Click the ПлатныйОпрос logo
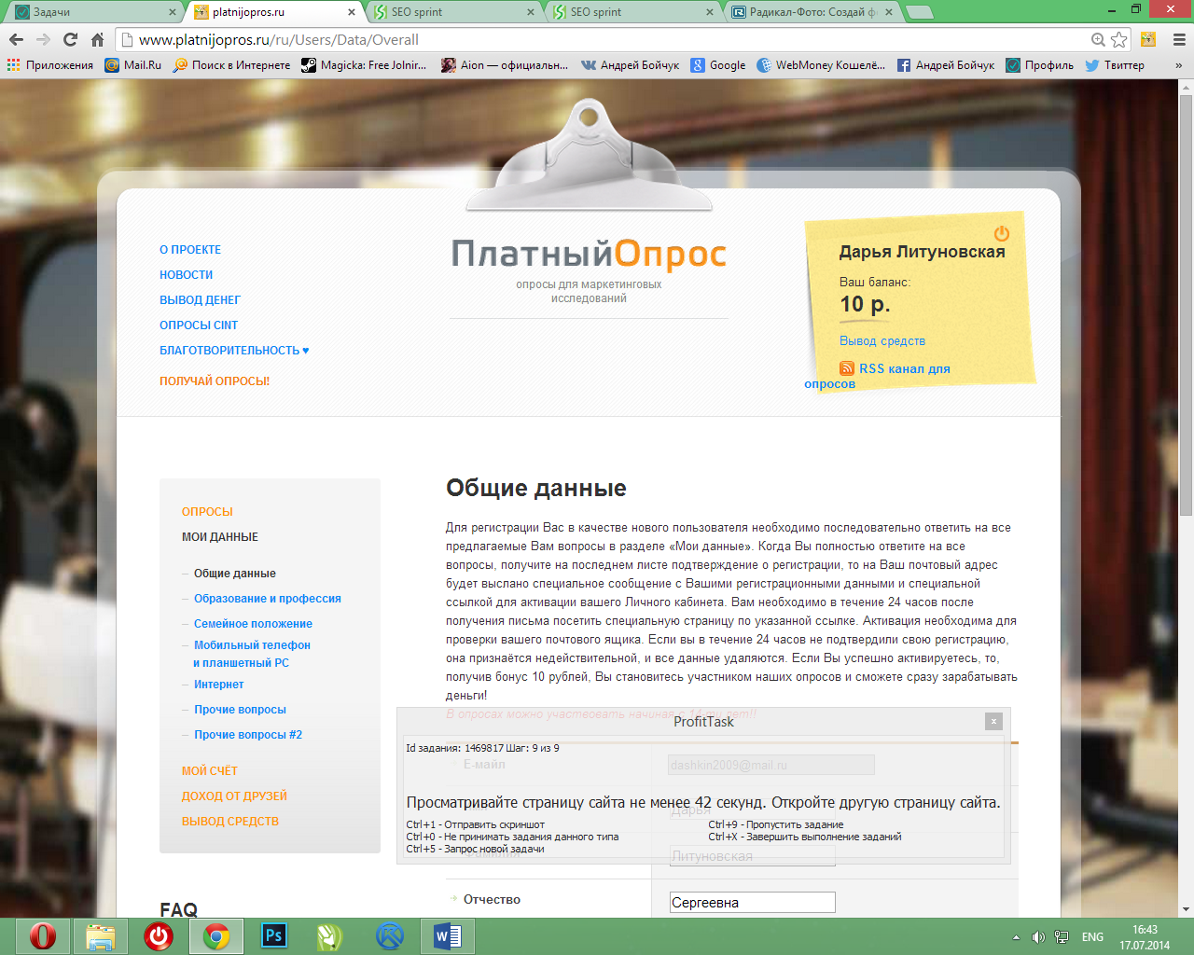1194x955 pixels. [x=589, y=254]
